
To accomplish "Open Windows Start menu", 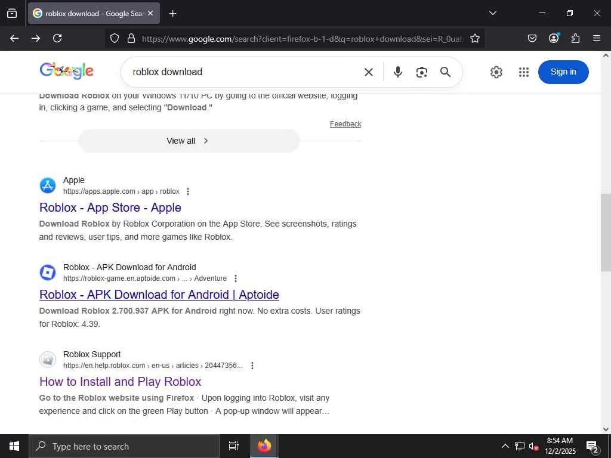I will point(14,446).
